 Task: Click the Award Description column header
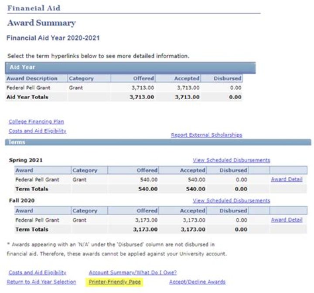32,79
